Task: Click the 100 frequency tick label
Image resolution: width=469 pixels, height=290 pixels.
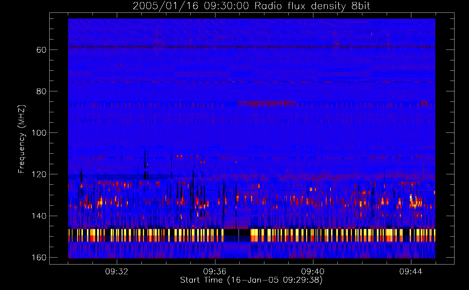Action: pyautogui.click(x=39, y=133)
